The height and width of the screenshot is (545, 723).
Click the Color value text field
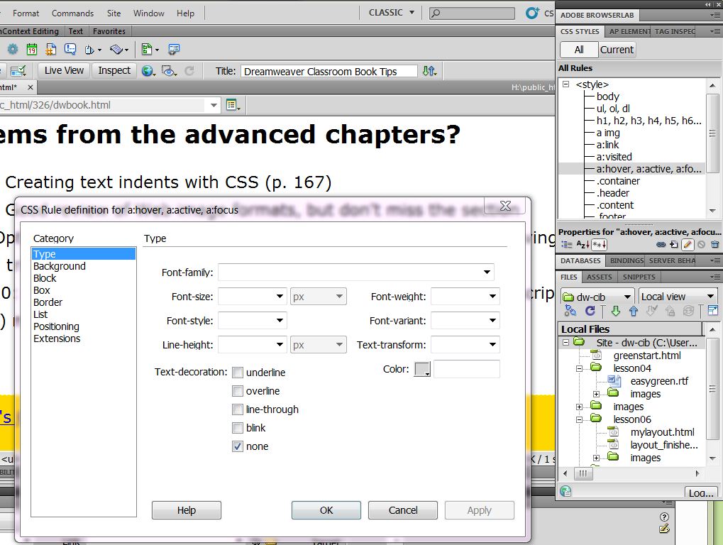pos(466,369)
